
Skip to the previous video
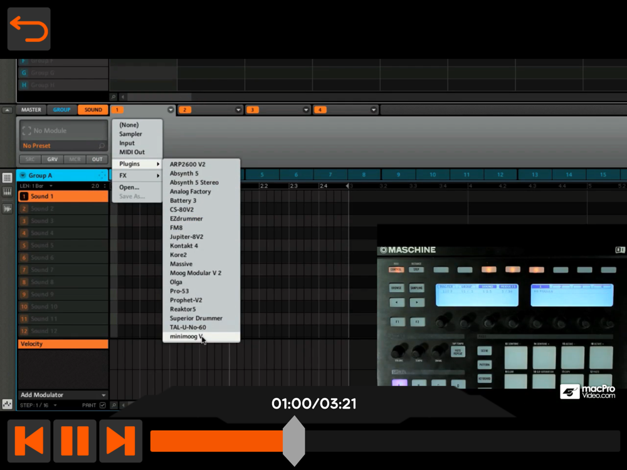tap(29, 441)
